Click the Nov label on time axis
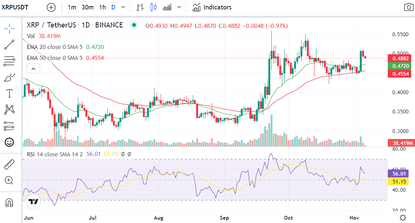 click(x=354, y=218)
